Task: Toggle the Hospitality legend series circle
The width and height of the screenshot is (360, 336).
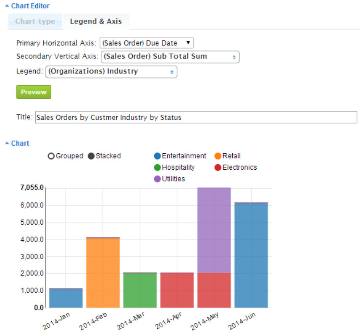Action: 158,168
